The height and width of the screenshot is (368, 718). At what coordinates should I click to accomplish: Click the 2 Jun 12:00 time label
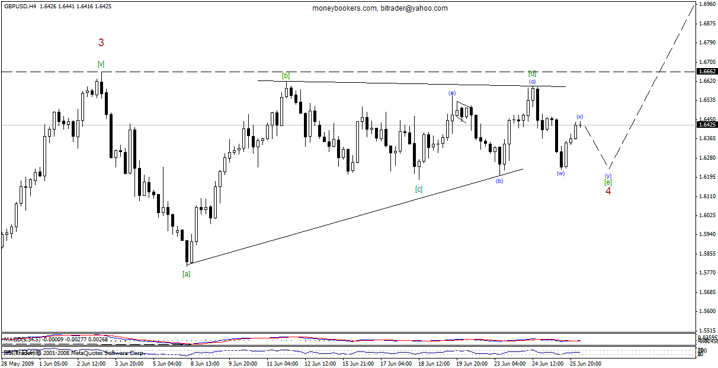[x=90, y=363]
